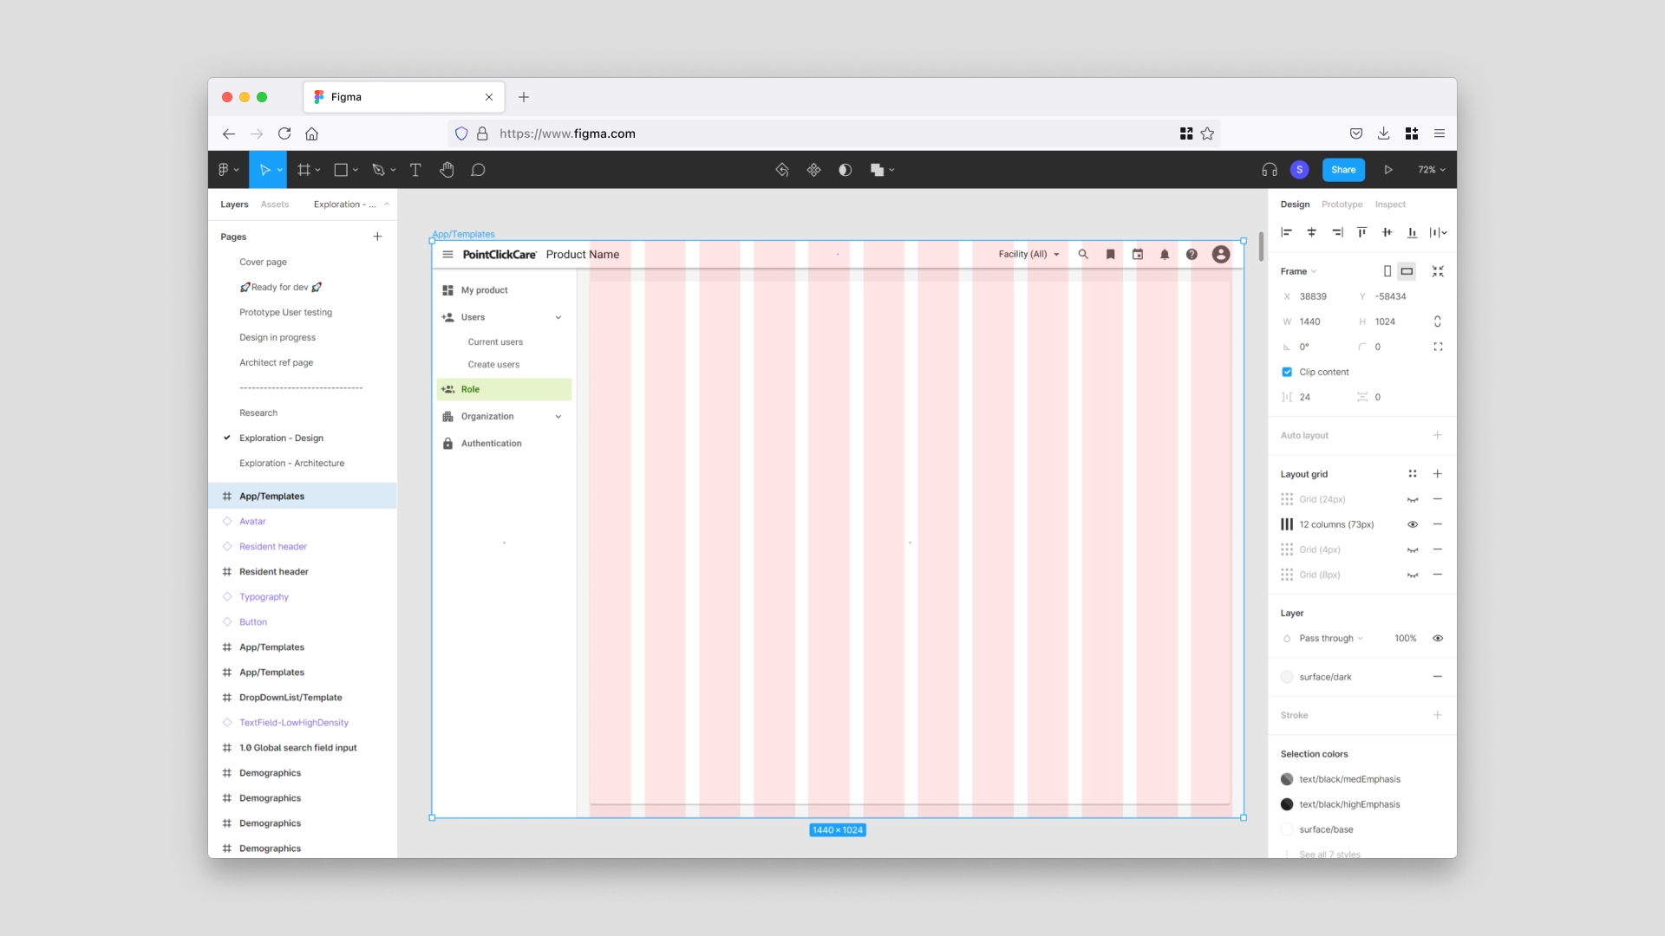This screenshot has height=936, width=1665.
Task: Click the blue Share button
Action: click(x=1343, y=170)
